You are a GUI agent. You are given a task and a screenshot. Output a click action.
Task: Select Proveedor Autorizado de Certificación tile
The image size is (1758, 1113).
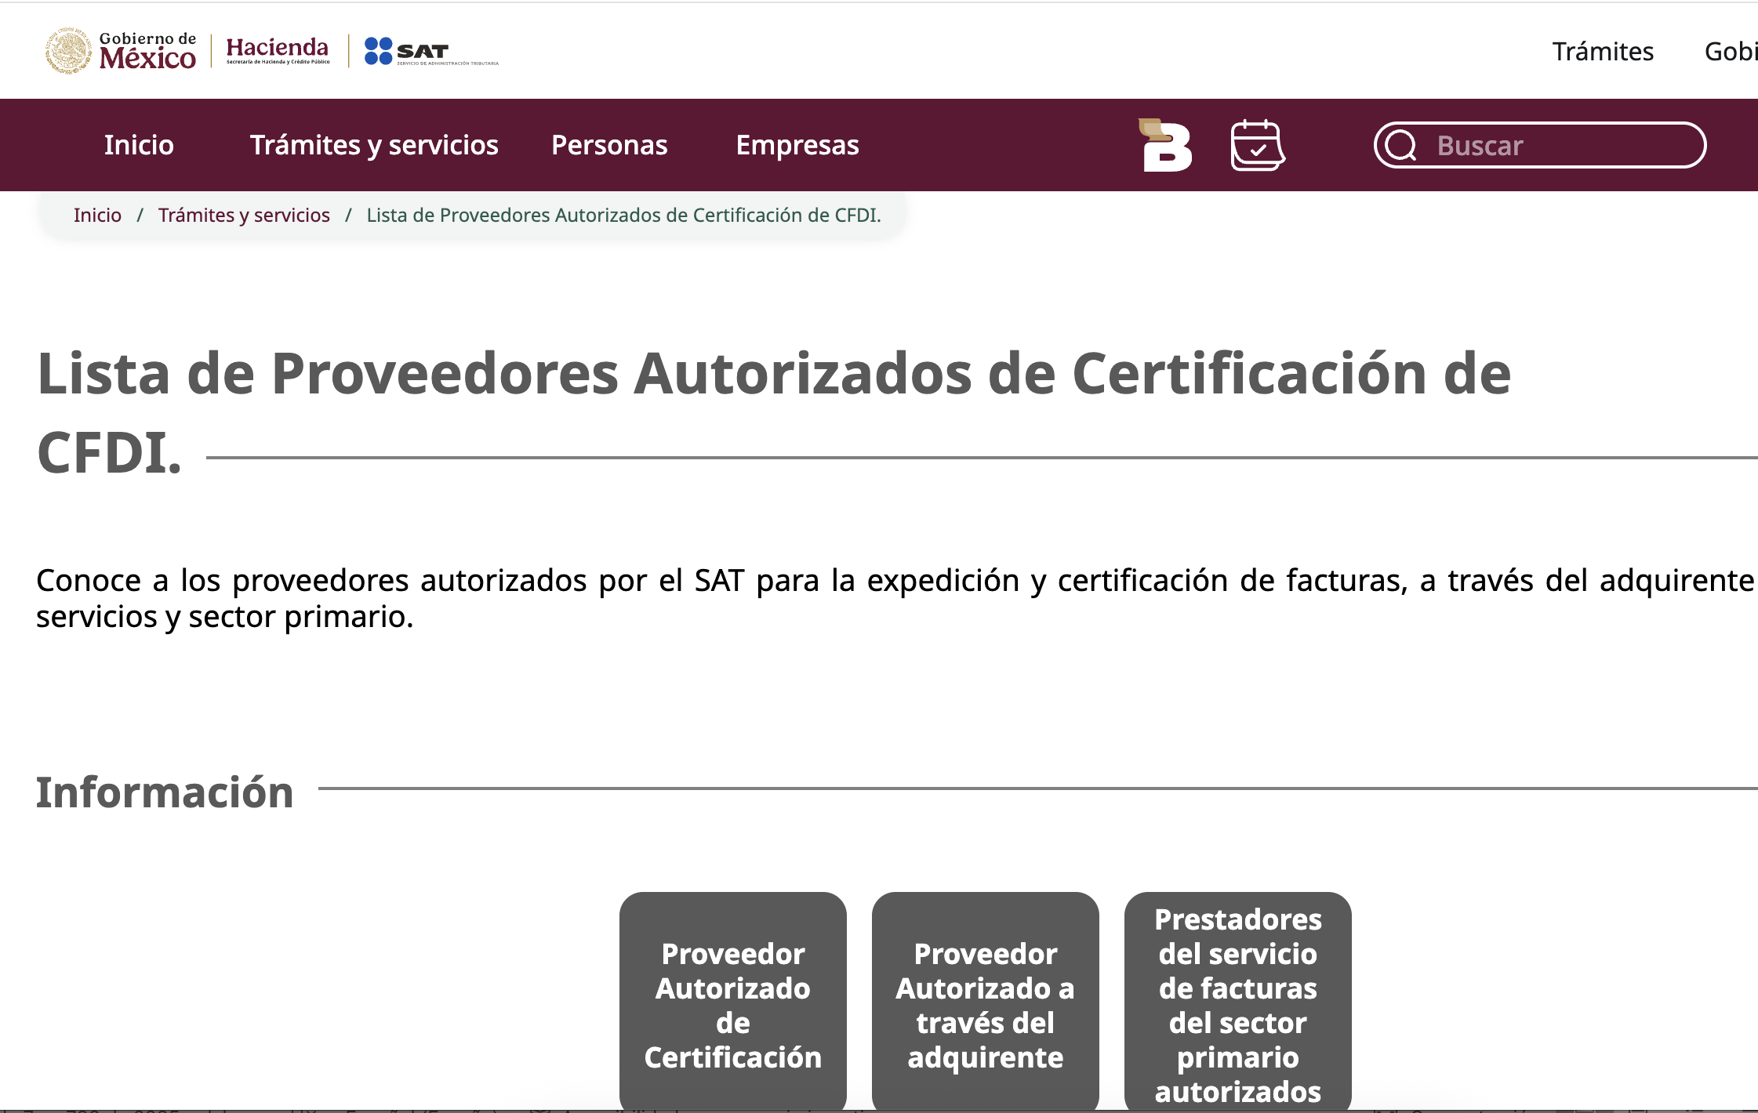732,1005
